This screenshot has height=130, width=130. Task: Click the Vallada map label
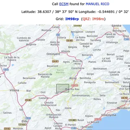(x=40, y=40)
